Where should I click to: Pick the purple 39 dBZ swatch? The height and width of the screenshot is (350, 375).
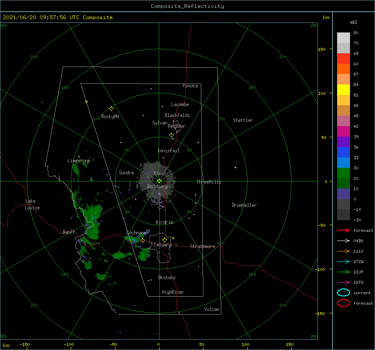(343, 142)
